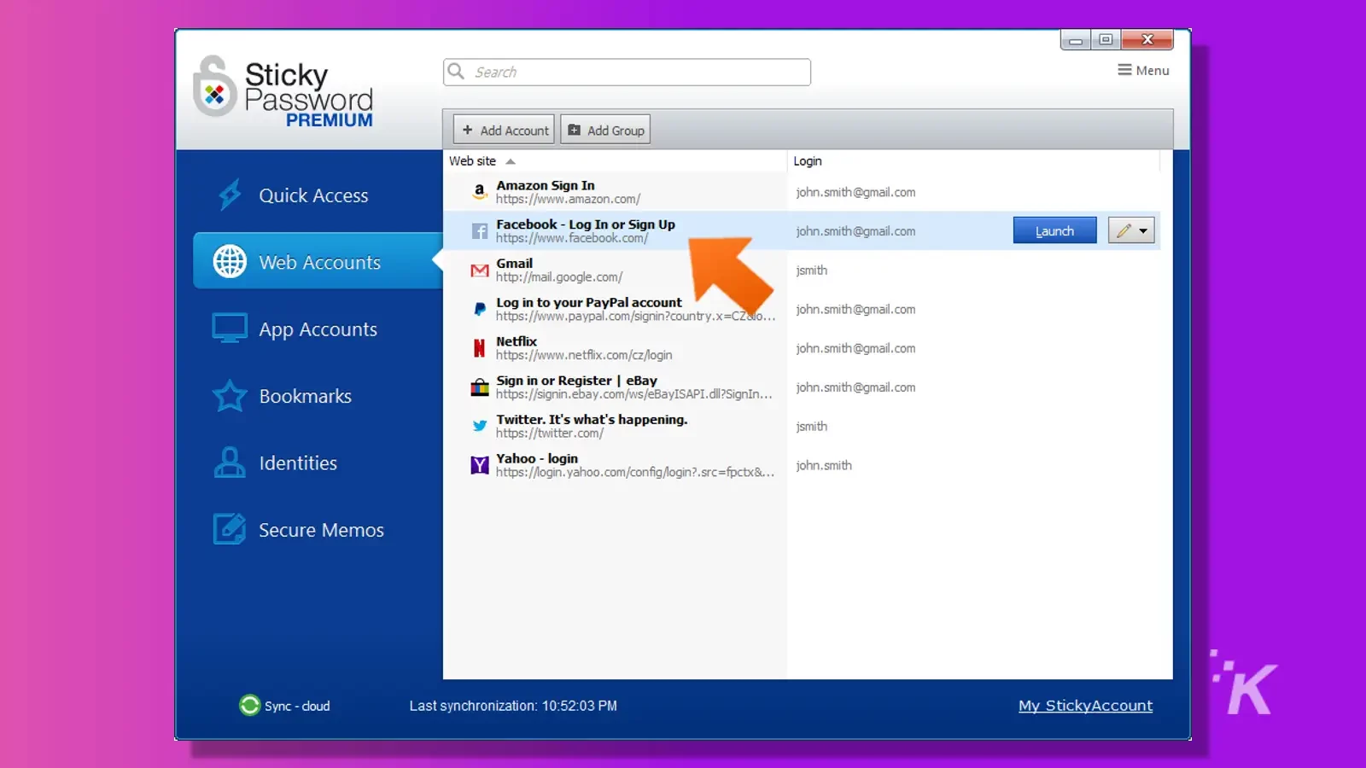Open Secure Memos notepad icon

tap(230, 529)
